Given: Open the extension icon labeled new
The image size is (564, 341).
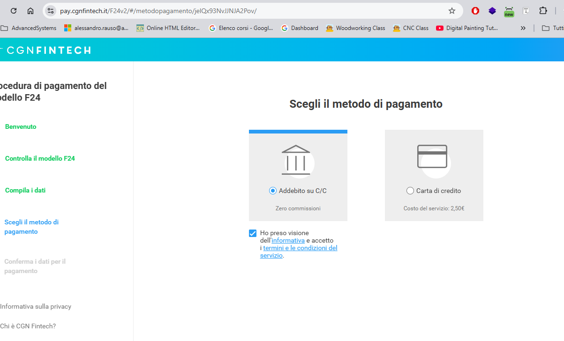Looking at the screenshot, I should point(509,12).
